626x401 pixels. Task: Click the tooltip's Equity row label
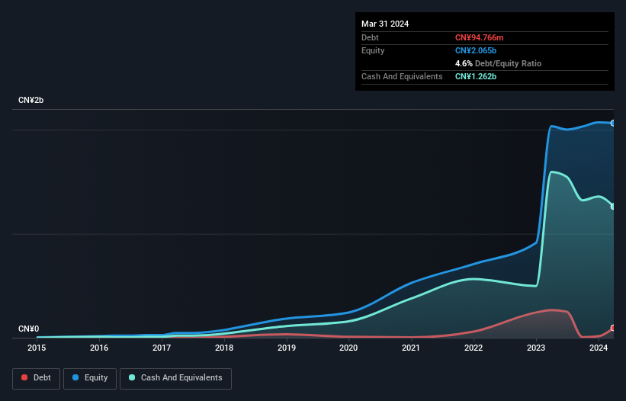pos(373,50)
